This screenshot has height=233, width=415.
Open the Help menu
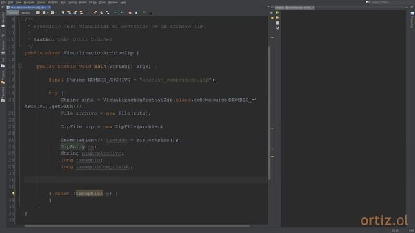click(123, 3)
